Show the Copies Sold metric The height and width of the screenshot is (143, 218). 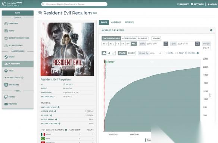[x=129, y=38]
